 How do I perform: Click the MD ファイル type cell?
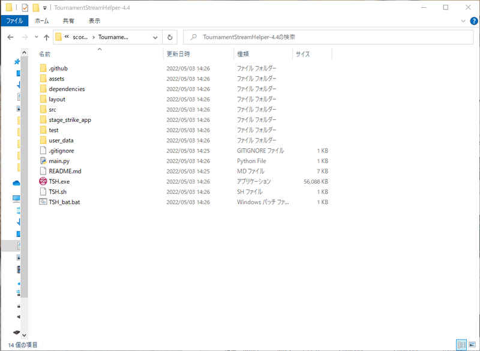pyautogui.click(x=251, y=172)
